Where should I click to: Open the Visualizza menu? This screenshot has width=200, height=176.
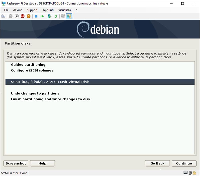(x=65, y=10)
